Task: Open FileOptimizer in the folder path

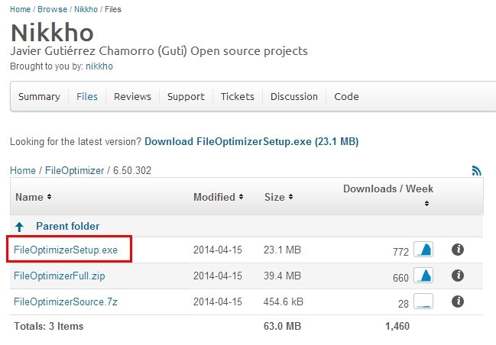Action: coord(75,171)
